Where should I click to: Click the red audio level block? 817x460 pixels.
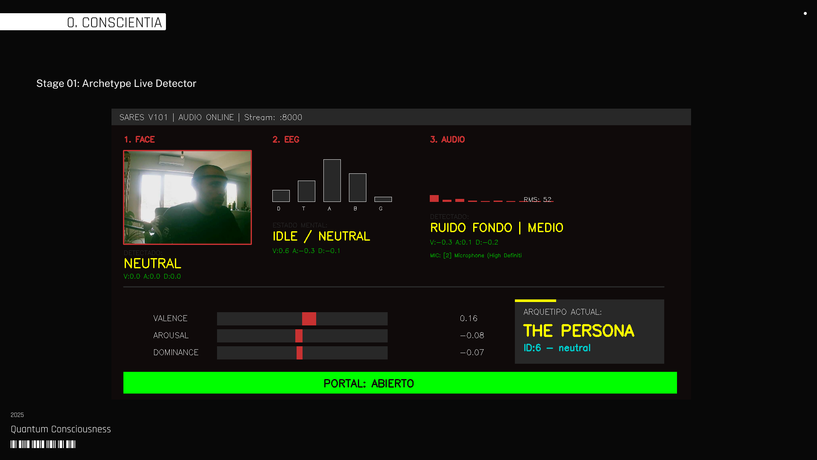coord(434,198)
